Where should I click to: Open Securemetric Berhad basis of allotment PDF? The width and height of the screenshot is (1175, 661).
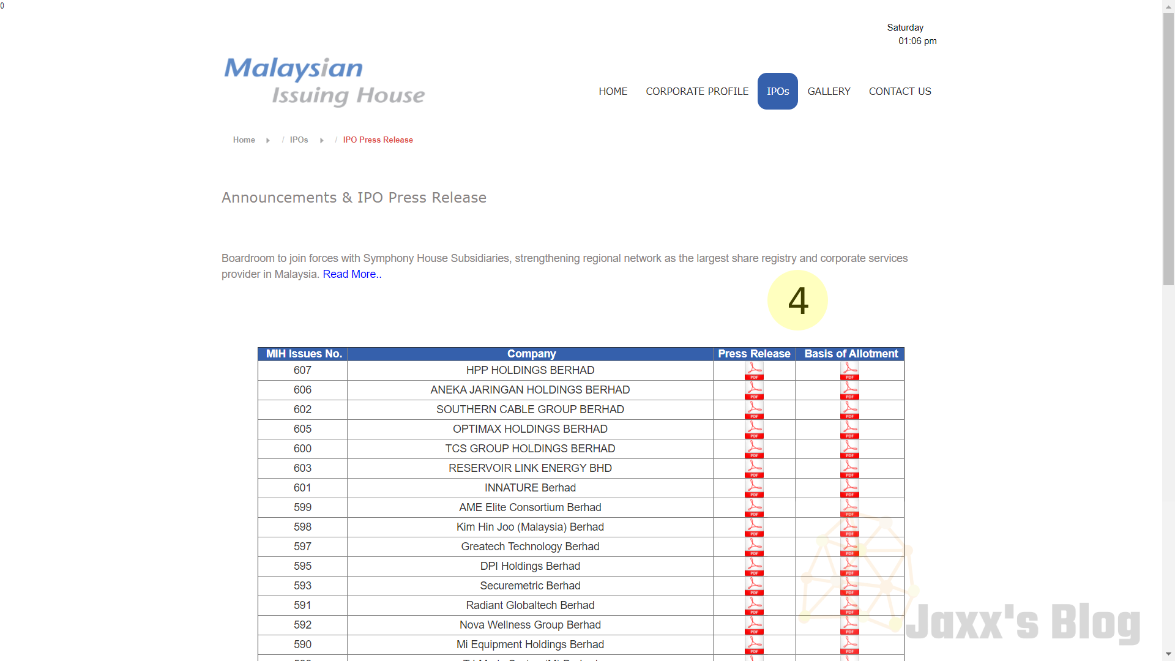pyautogui.click(x=851, y=586)
